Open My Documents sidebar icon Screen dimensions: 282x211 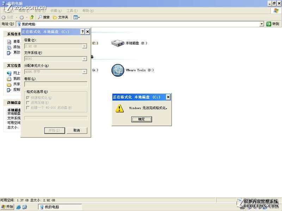coord(9,79)
